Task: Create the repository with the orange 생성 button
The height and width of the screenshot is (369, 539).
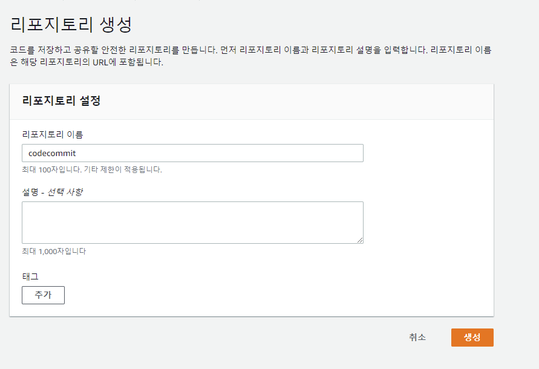Action: tap(472, 338)
